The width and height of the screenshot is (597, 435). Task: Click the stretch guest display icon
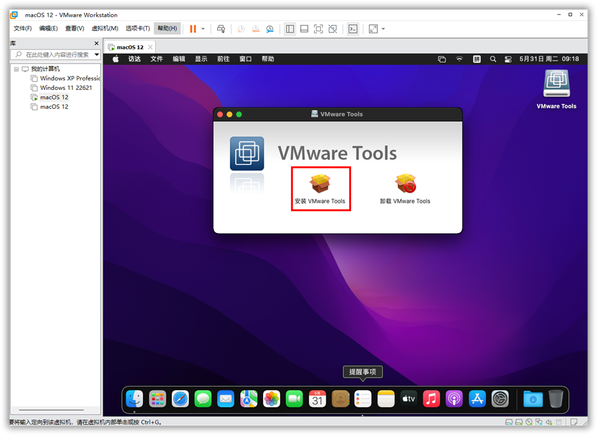tap(374, 29)
